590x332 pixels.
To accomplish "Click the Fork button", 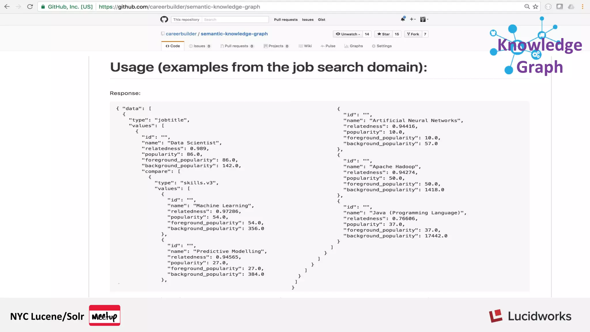I will (x=413, y=34).
